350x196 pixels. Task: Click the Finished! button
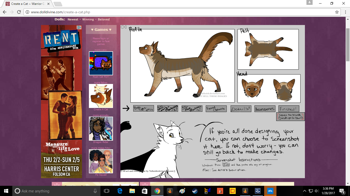click(289, 109)
